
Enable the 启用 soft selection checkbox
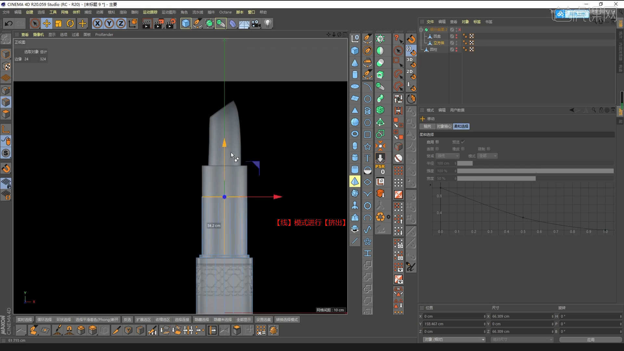click(x=437, y=142)
